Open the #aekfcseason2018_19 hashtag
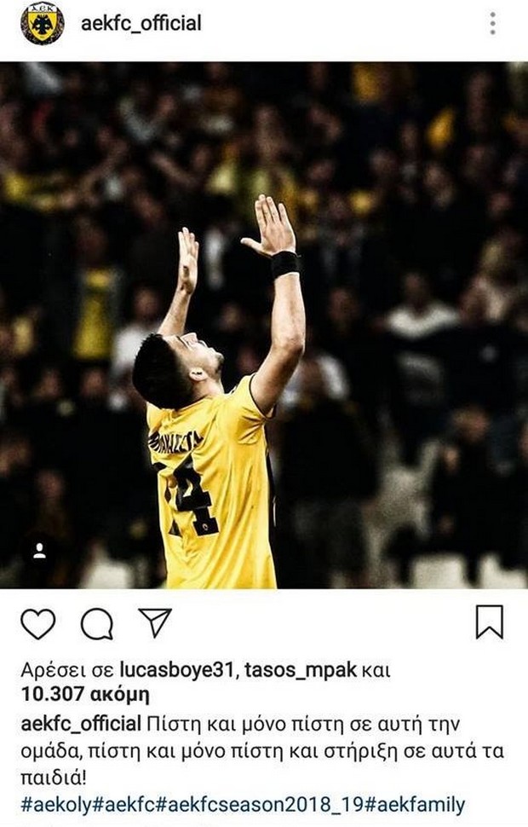This screenshot has width=528, height=827. pyautogui.click(x=261, y=805)
